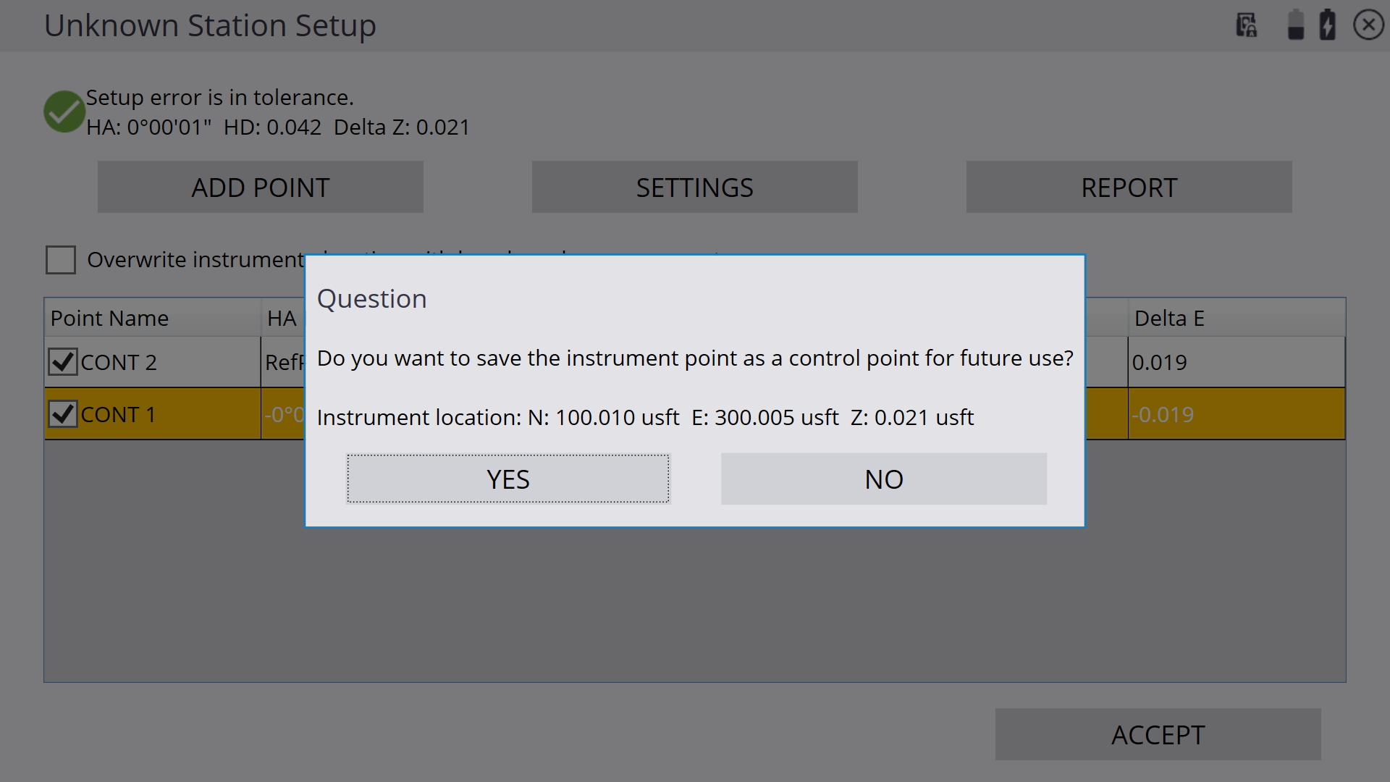Select the CONT 1 table row

(x=695, y=413)
